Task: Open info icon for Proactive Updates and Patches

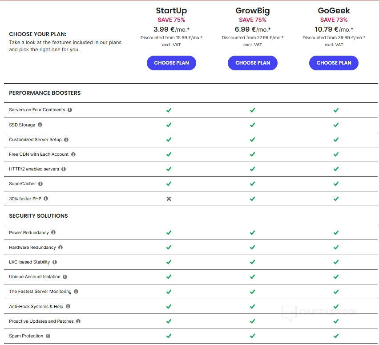Action: [x=78, y=321]
